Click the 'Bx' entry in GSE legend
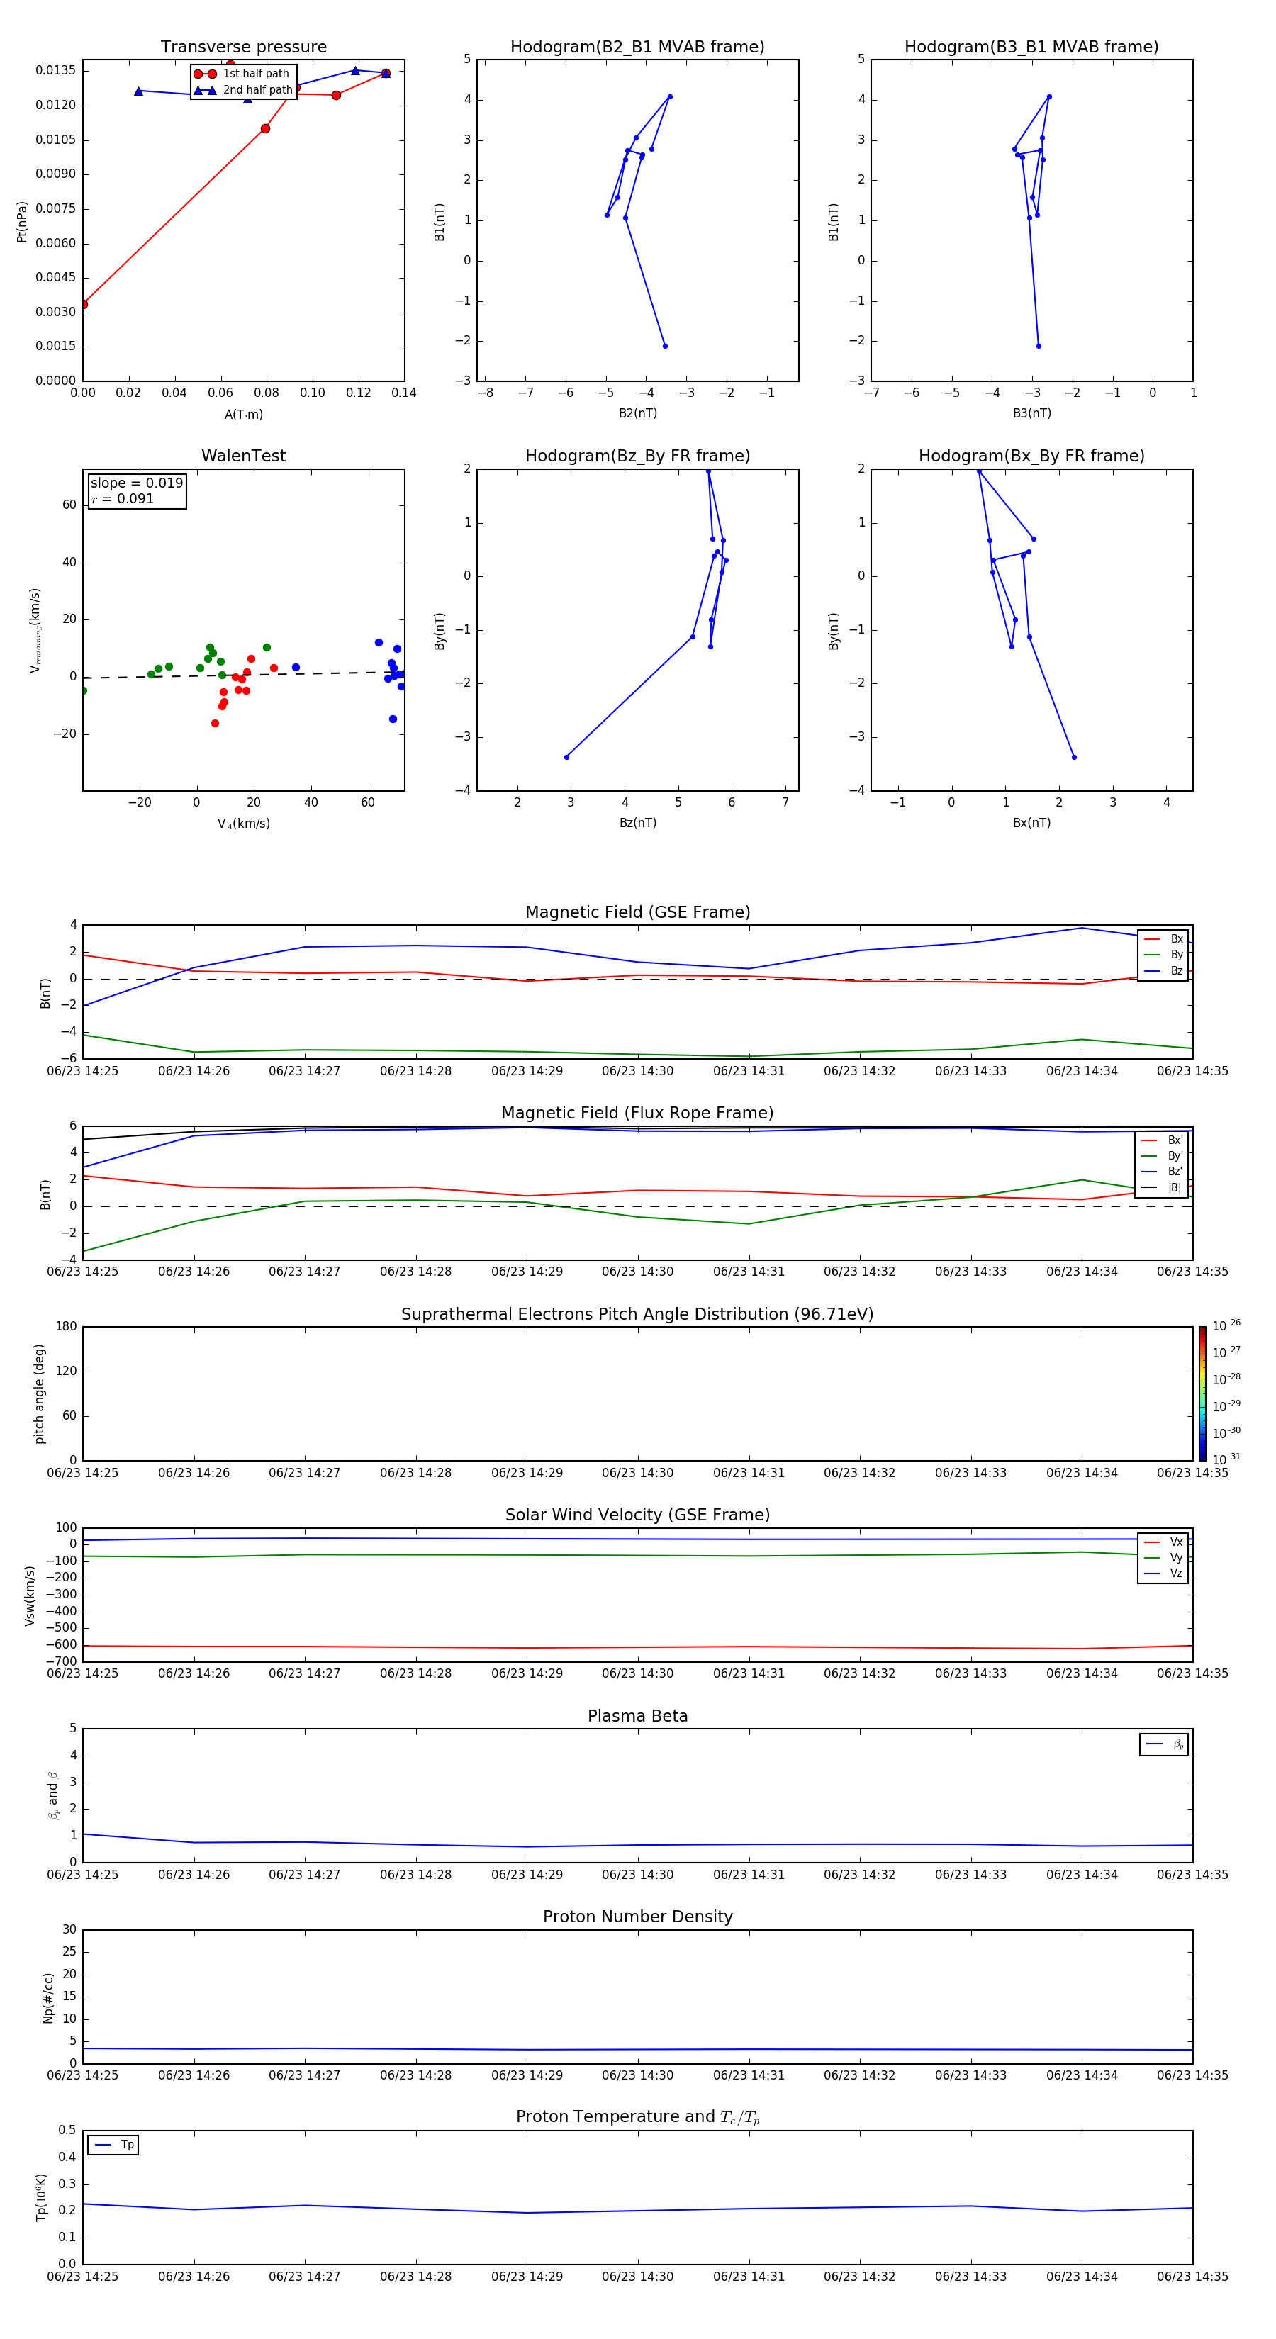Screen dimensions: 1276x2339 (x=1163, y=939)
